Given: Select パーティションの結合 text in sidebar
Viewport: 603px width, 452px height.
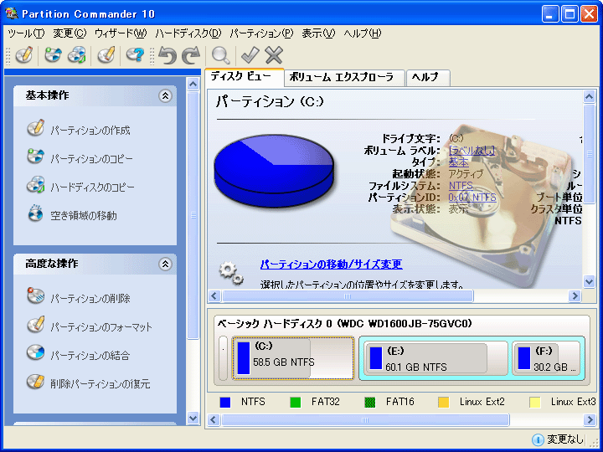Looking at the screenshot, I should pos(90,355).
